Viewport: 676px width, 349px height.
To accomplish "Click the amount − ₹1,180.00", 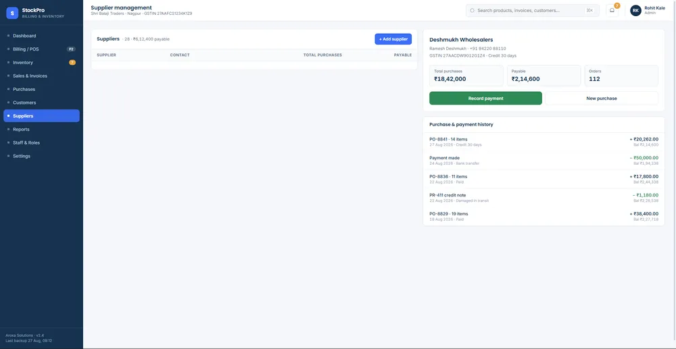I will click(x=646, y=195).
